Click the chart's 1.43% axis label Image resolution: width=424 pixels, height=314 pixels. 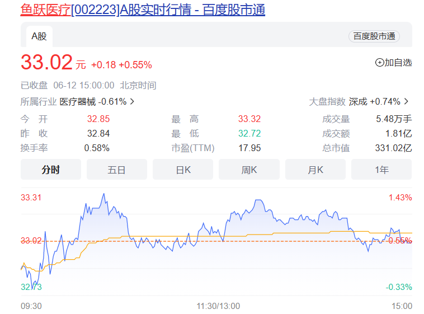(400, 198)
